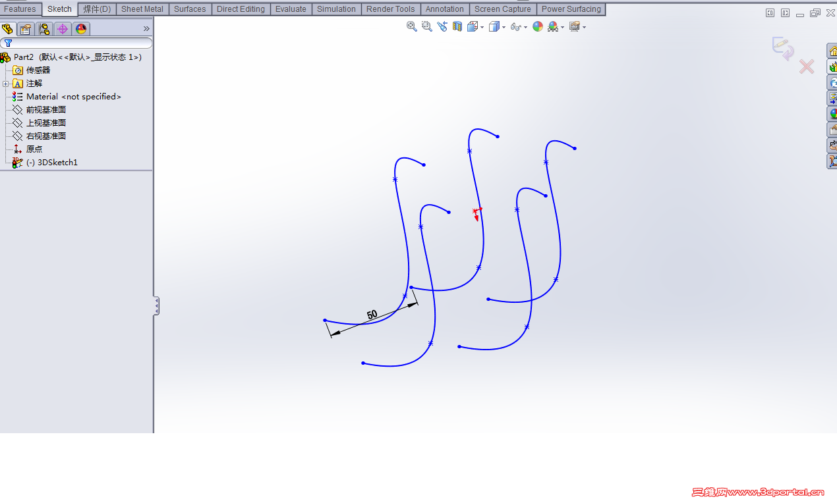Switch to the Render Tools tab
837x501 pixels.
(x=391, y=9)
